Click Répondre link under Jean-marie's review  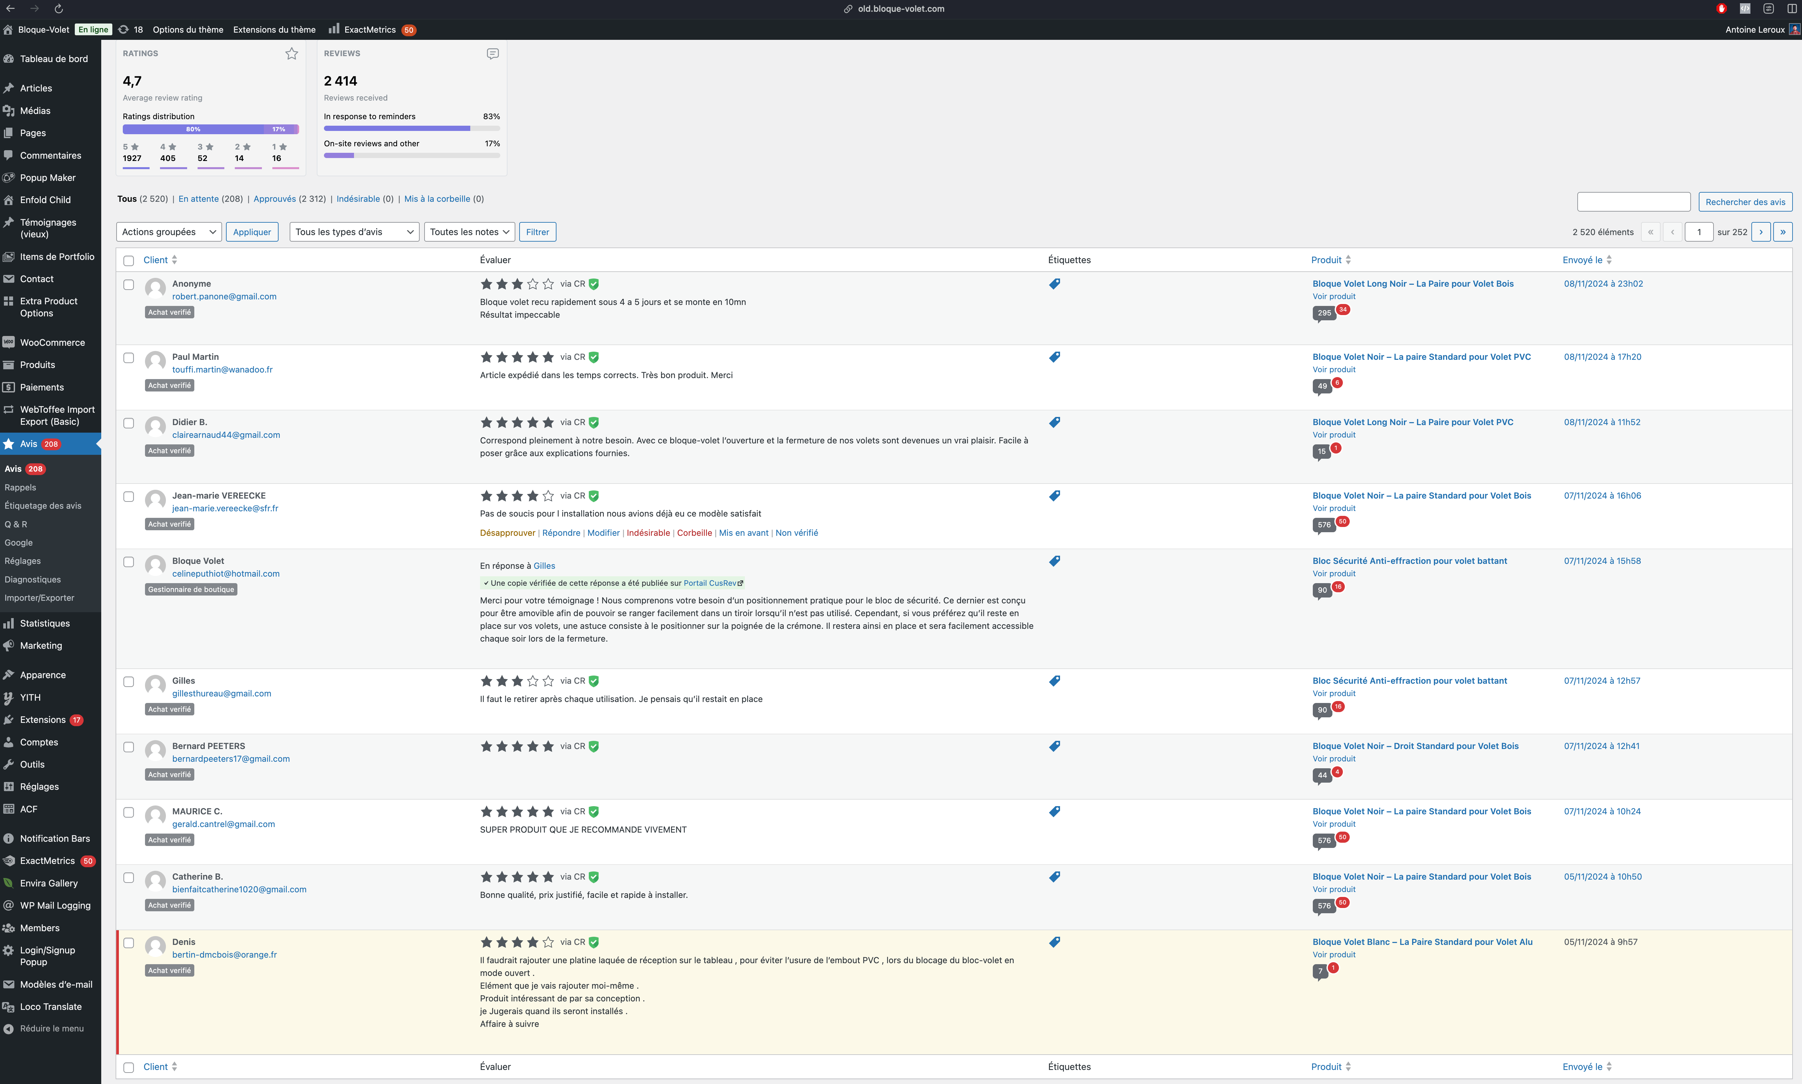tap(561, 533)
